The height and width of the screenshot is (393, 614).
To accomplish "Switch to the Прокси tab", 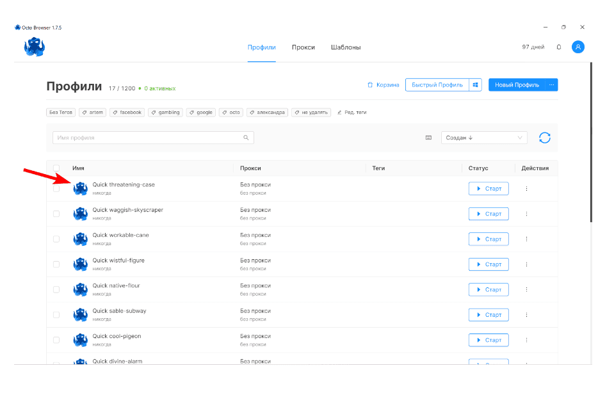I will tap(303, 47).
